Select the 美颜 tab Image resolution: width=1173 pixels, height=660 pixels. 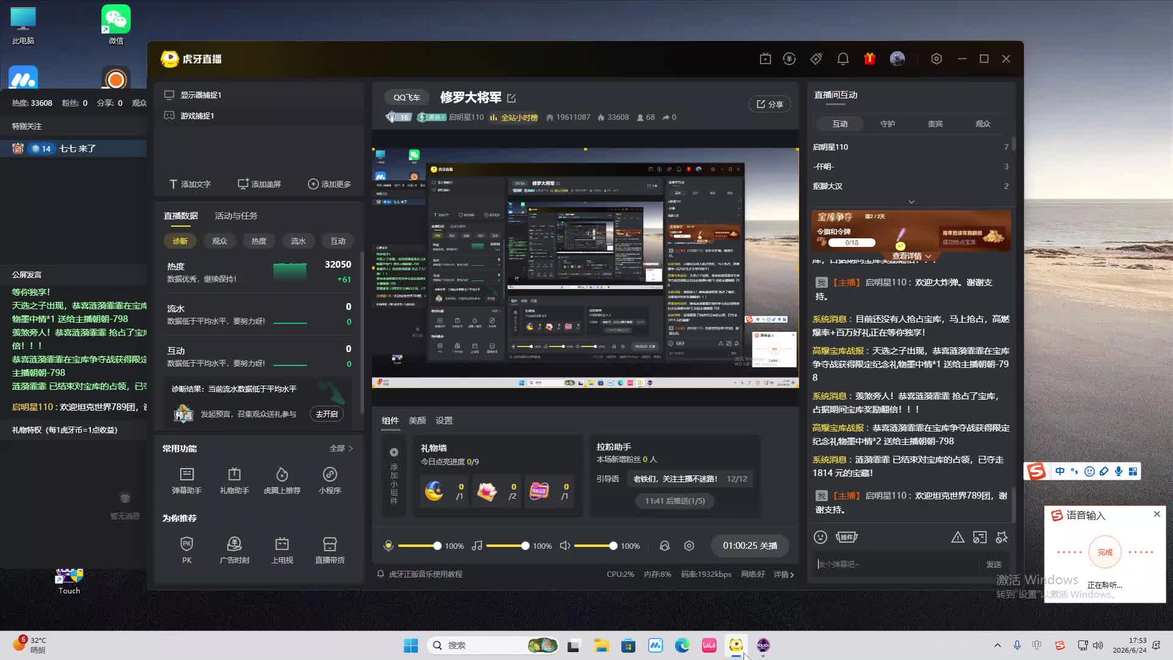click(417, 420)
